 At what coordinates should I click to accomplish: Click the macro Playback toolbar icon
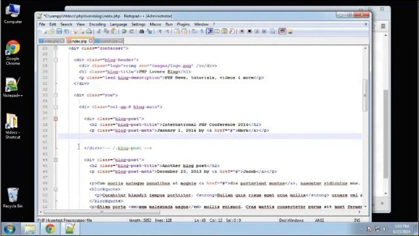pyautogui.click(x=257, y=31)
